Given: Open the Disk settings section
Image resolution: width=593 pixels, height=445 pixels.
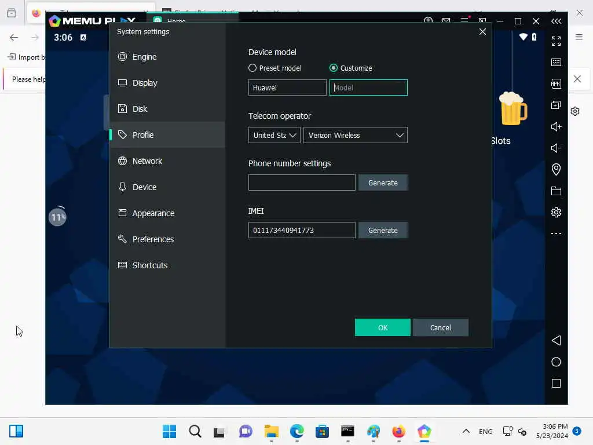Looking at the screenshot, I should tap(167, 109).
